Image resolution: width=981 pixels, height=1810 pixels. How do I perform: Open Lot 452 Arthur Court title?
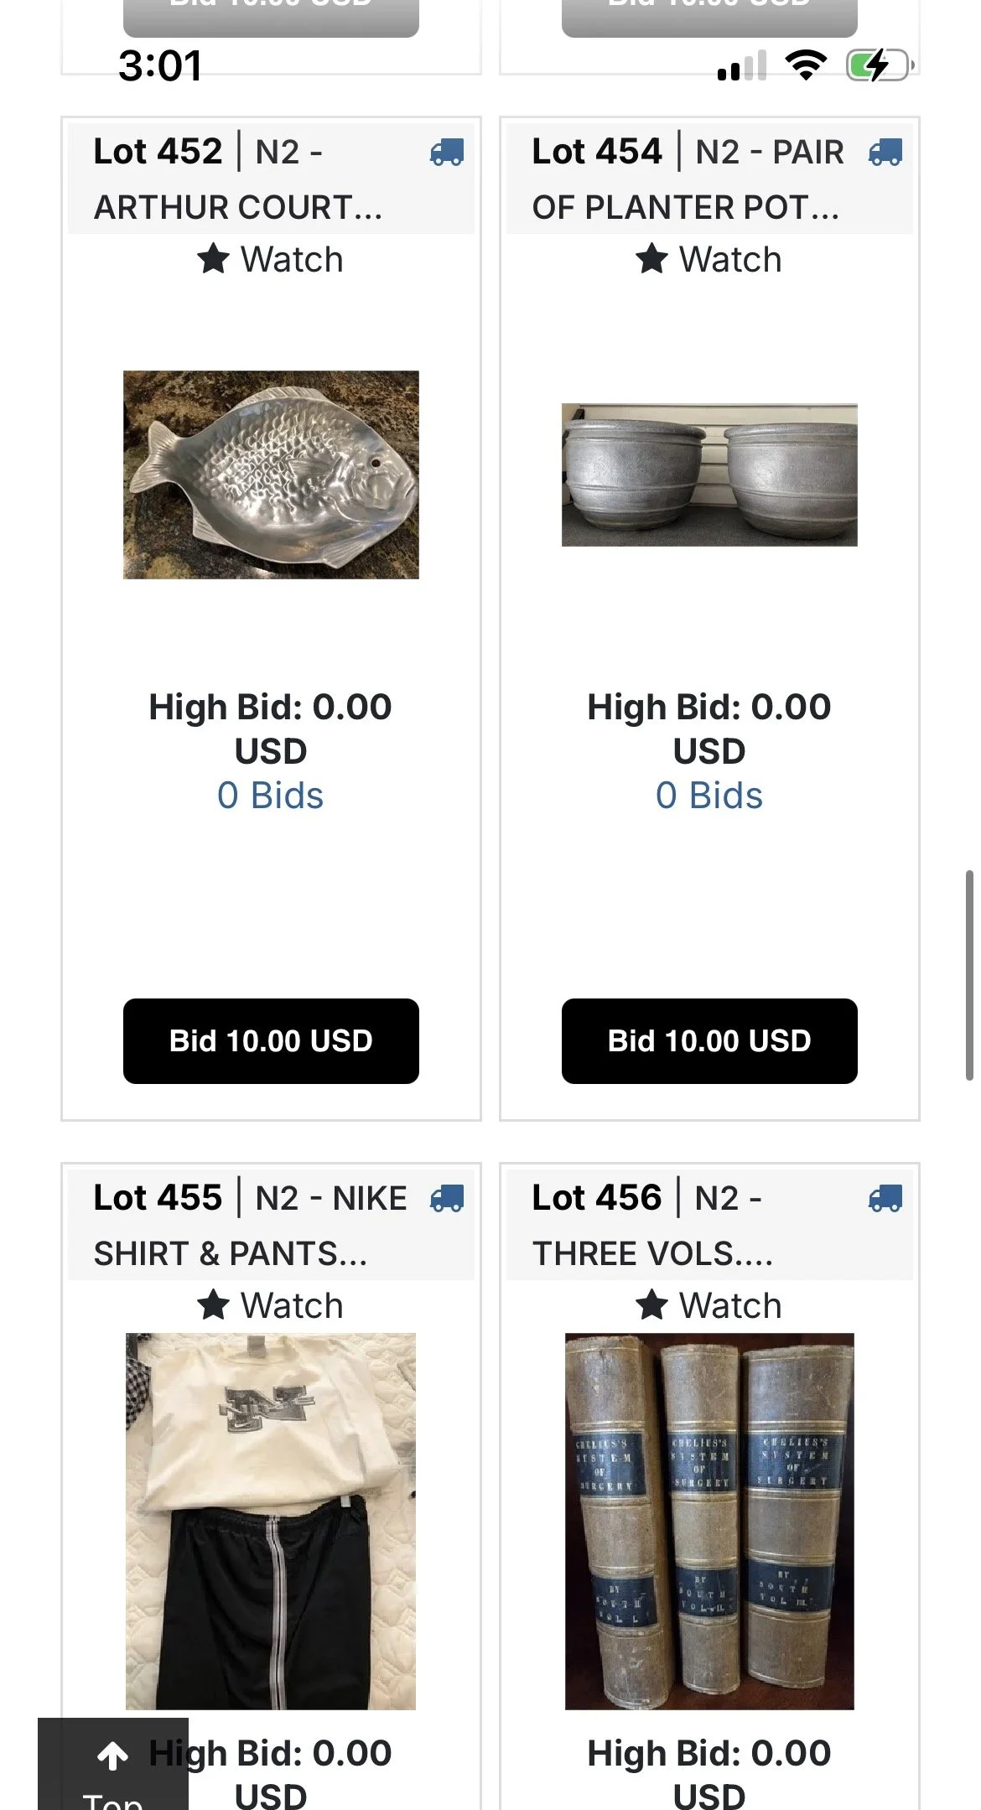tap(238, 179)
